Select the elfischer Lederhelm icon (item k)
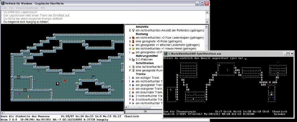This screenshot has width=297, height=122. click(133, 45)
